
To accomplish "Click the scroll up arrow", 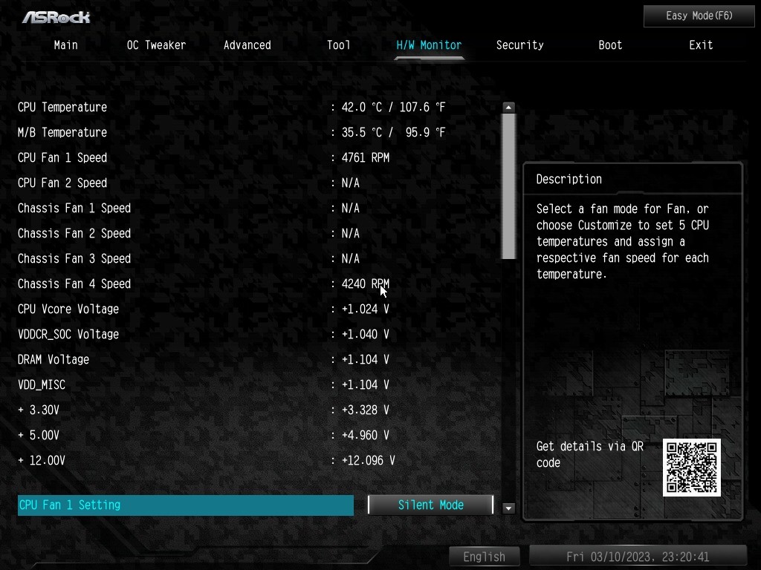I will [x=508, y=107].
